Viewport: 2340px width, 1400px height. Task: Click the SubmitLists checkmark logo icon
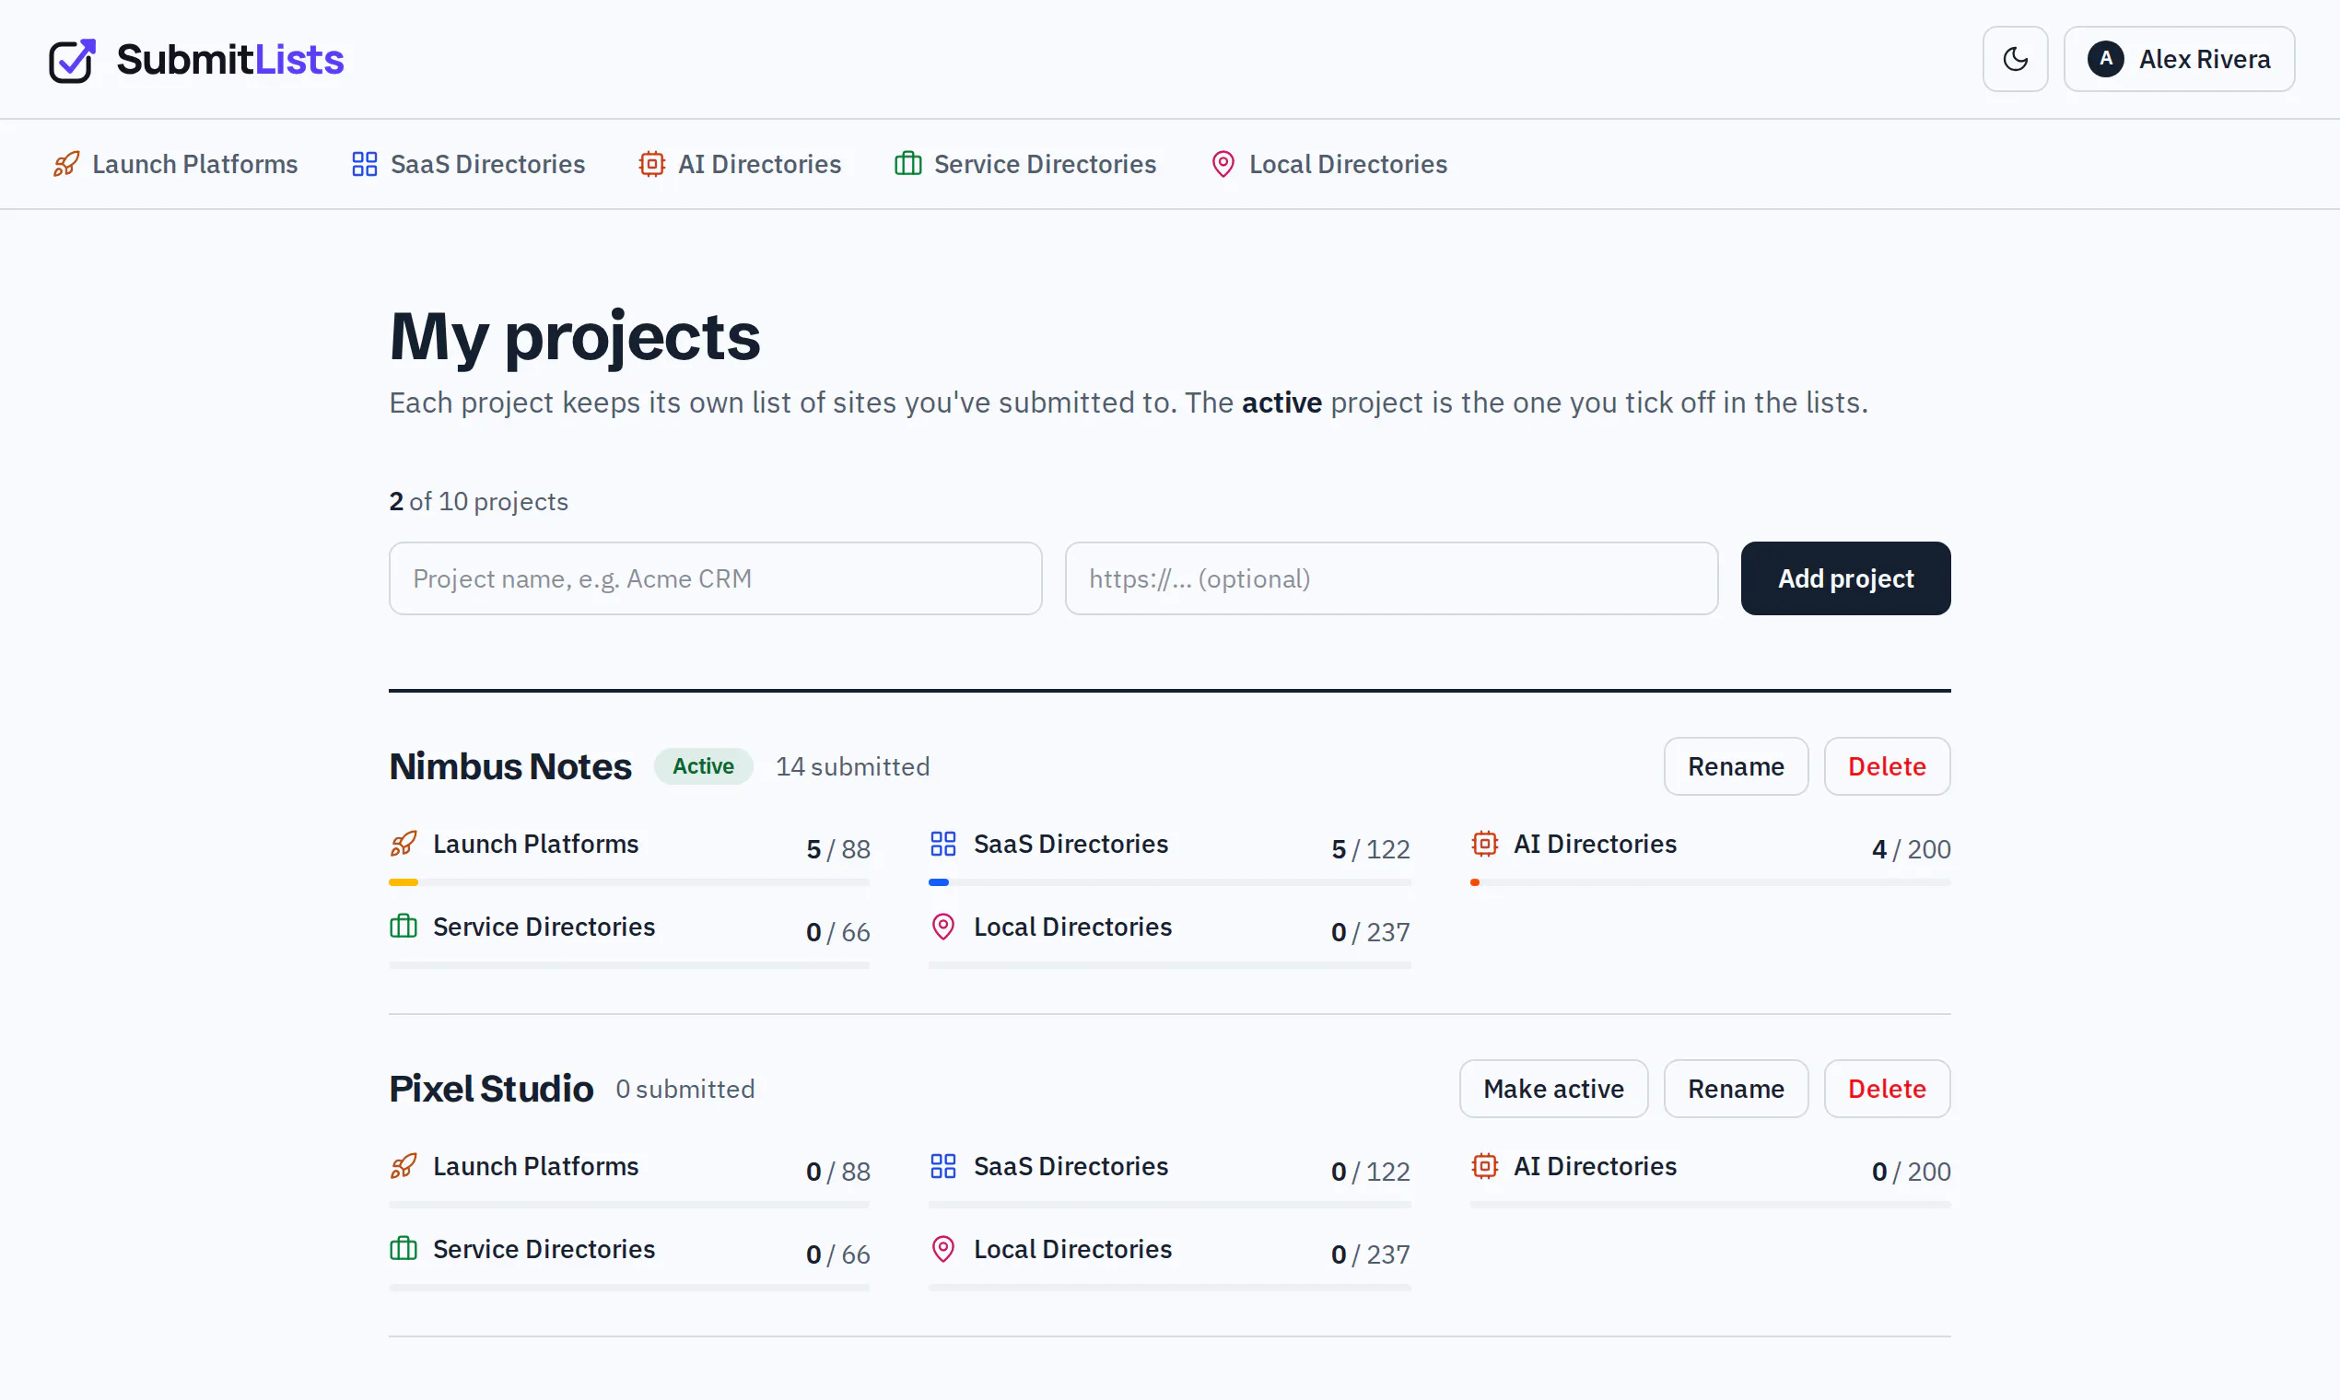pos(73,61)
